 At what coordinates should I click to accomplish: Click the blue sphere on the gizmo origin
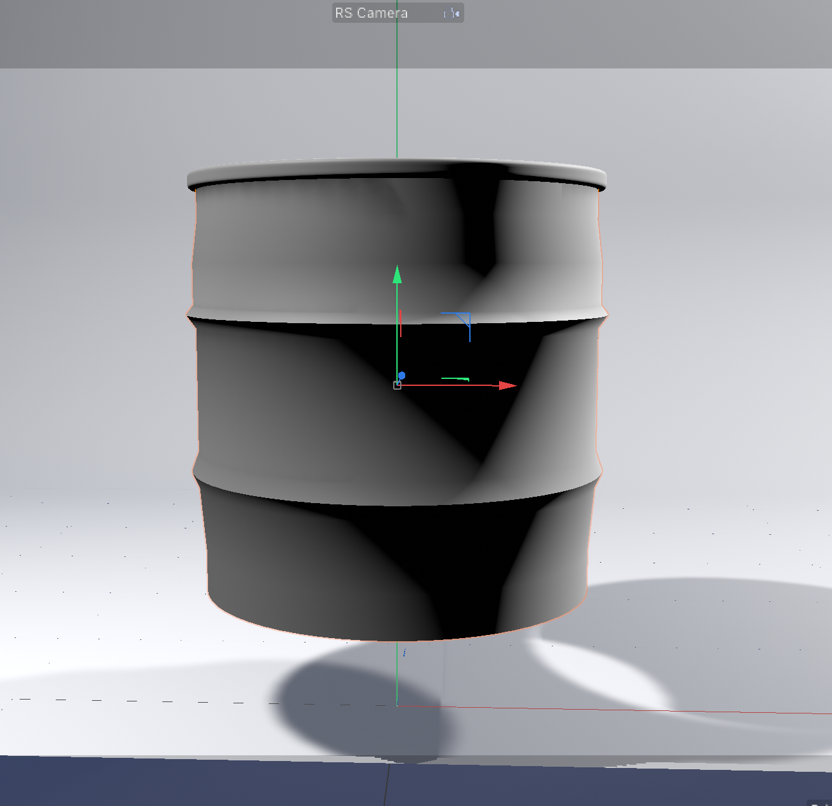tap(403, 376)
